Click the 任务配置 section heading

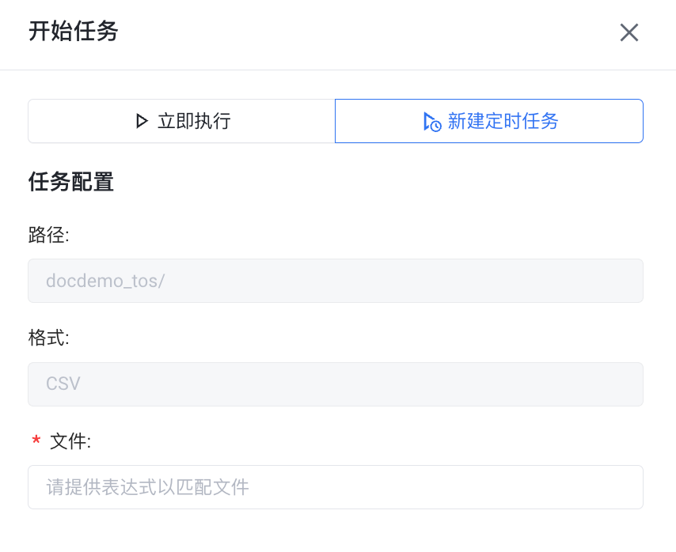(71, 183)
